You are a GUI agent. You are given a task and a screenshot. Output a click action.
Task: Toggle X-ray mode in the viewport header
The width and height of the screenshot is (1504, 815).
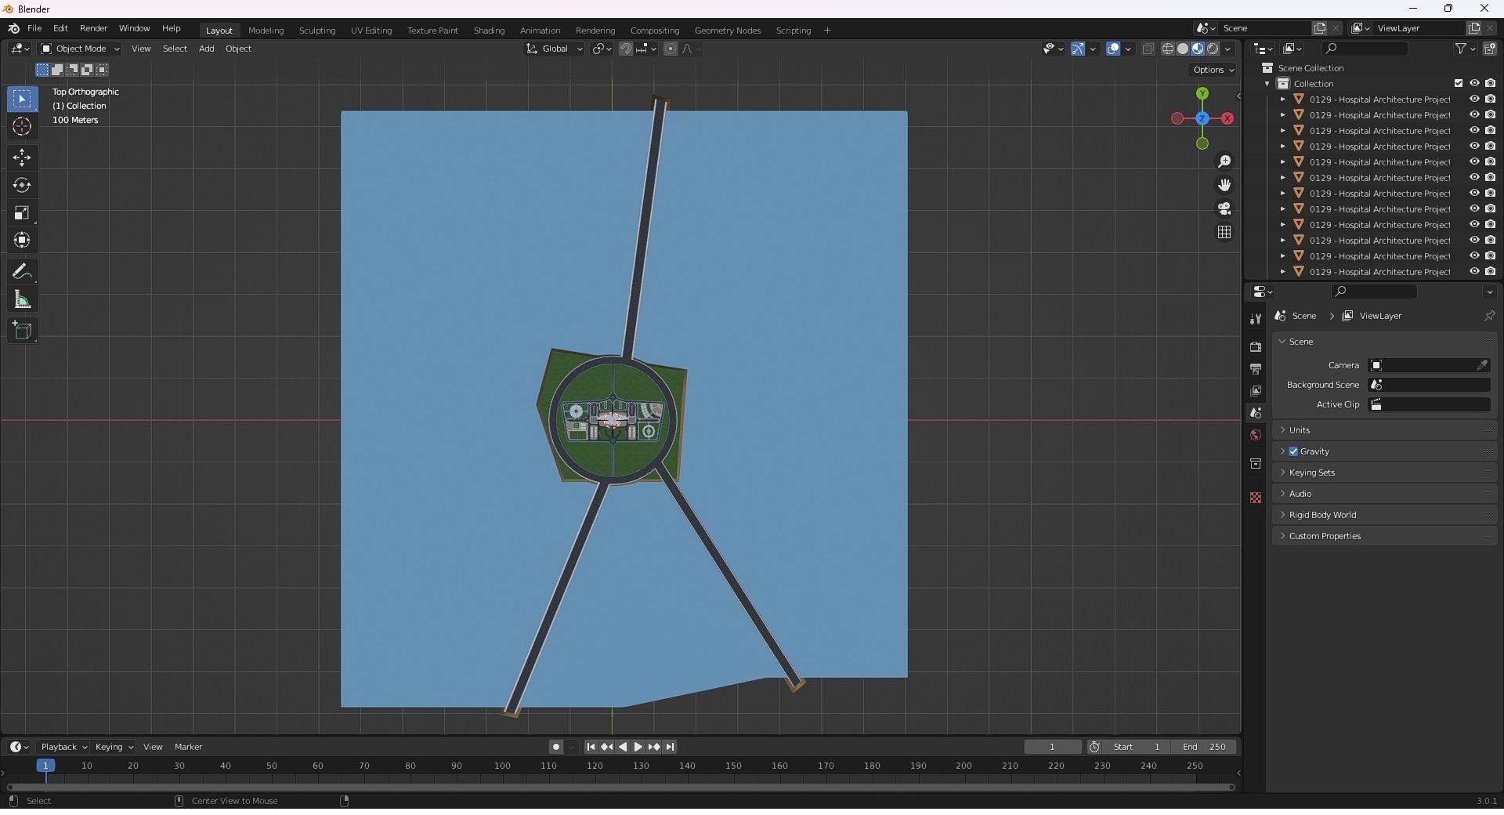(x=1148, y=49)
